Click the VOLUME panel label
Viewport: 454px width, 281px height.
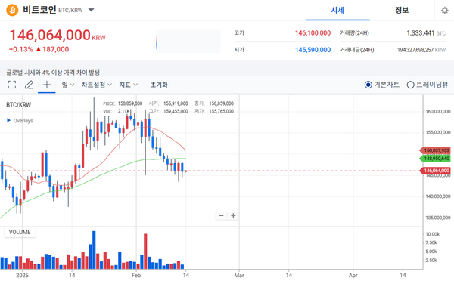tap(20, 232)
